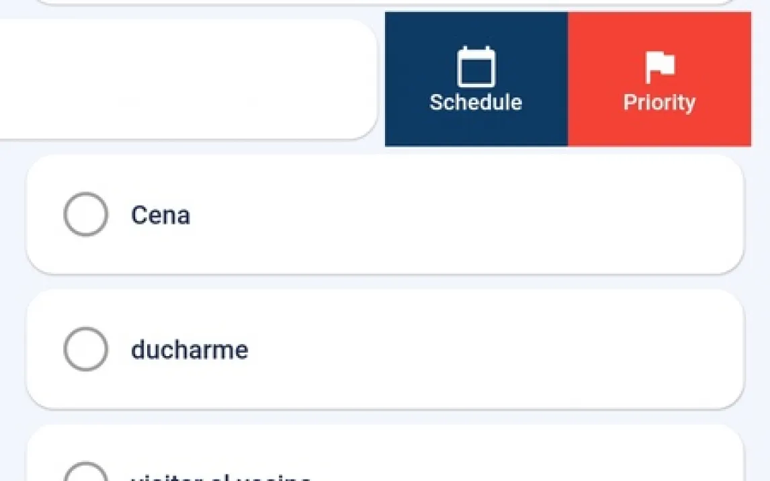This screenshot has width=770, height=481.
Task: Mark the Cena task as complete
Action: pos(85,214)
